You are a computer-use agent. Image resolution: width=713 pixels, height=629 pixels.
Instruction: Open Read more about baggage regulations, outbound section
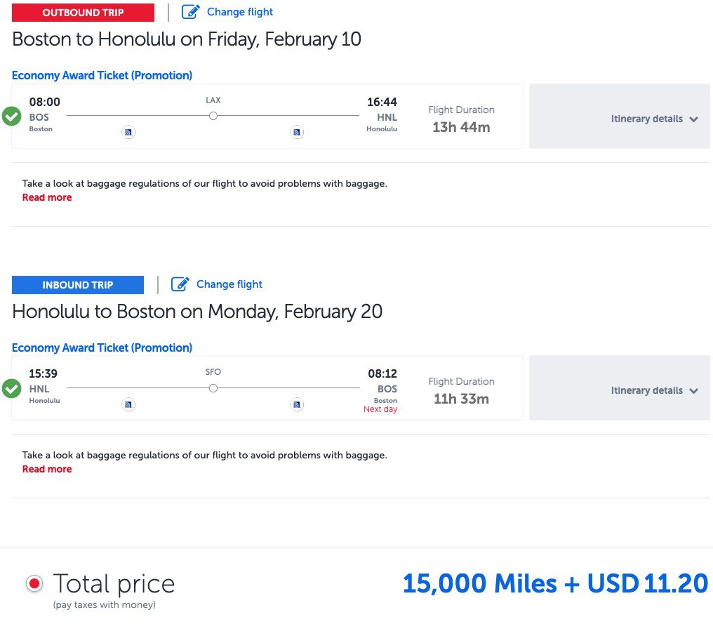[47, 197]
